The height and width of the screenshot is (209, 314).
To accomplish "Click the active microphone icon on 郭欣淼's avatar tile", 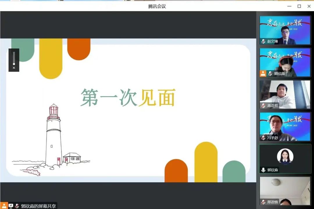I will click(263, 170).
